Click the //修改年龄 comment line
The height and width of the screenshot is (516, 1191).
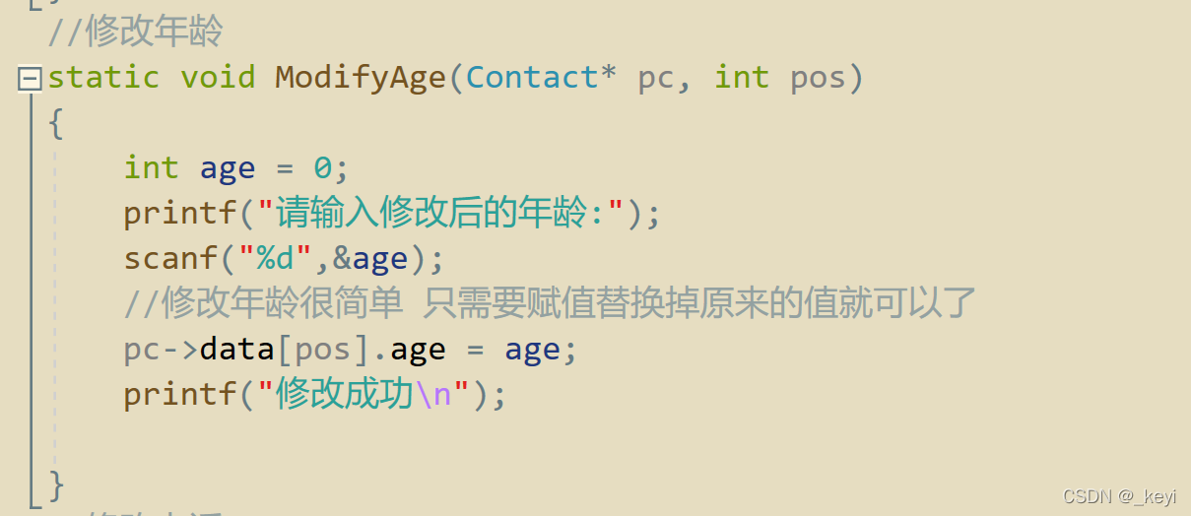pos(135,32)
